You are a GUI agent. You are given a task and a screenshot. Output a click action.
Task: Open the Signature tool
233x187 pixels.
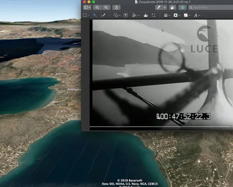(134, 15)
